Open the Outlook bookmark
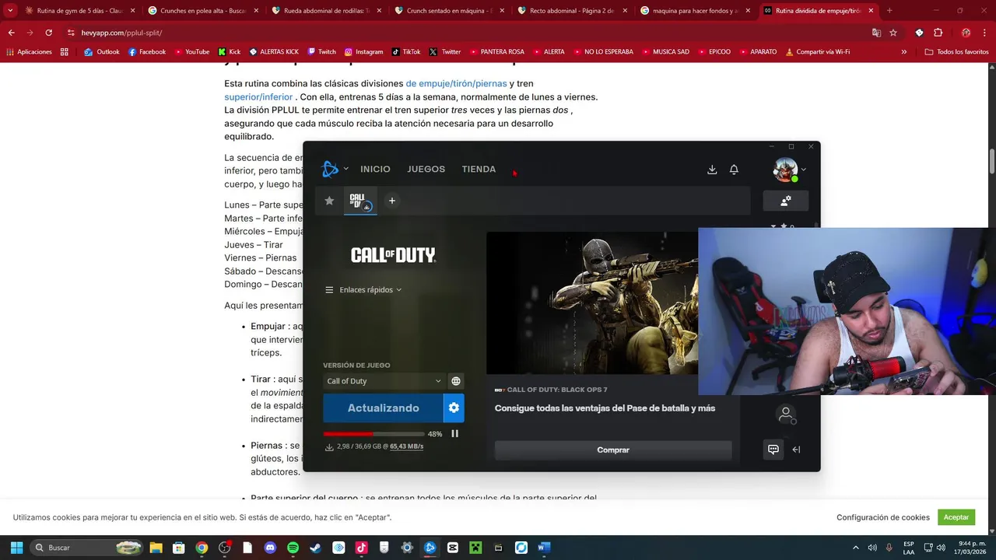Viewport: 996px width, 560px height. (x=102, y=52)
